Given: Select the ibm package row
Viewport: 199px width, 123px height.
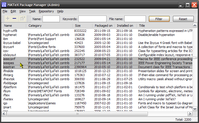Looking at the screenshot, I should pos(97,39).
